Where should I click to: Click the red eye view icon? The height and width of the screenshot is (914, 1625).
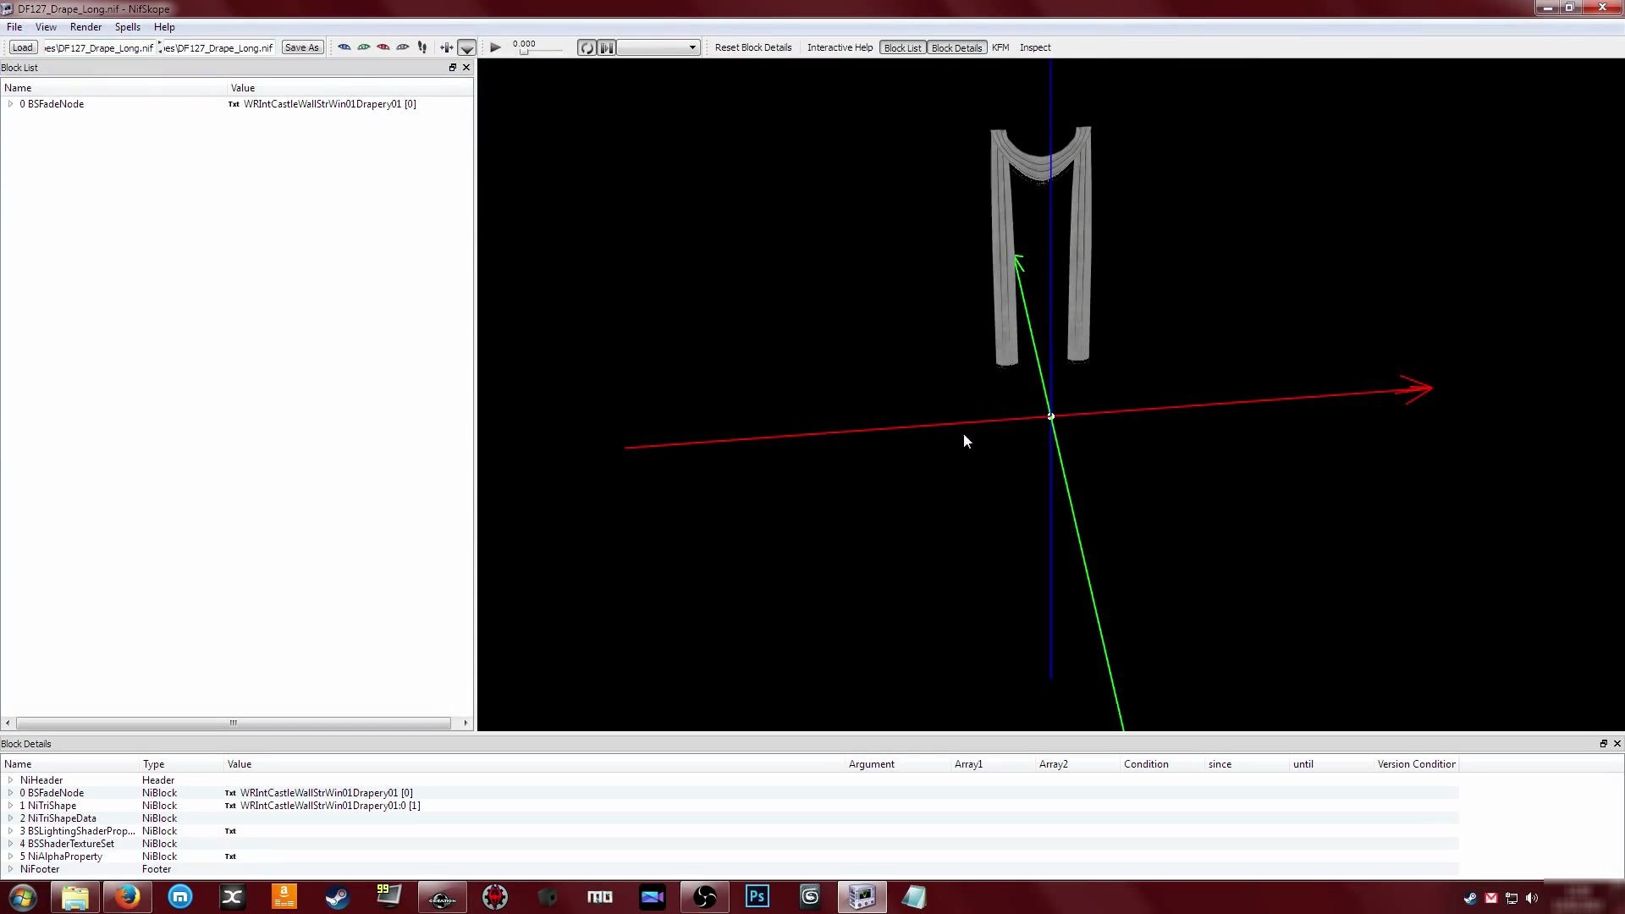[x=383, y=47]
